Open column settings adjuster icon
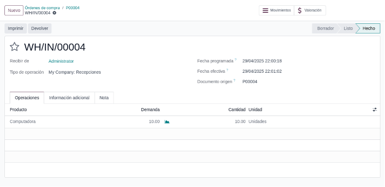The height and width of the screenshot is (187, 385). (x=374, y=110)
